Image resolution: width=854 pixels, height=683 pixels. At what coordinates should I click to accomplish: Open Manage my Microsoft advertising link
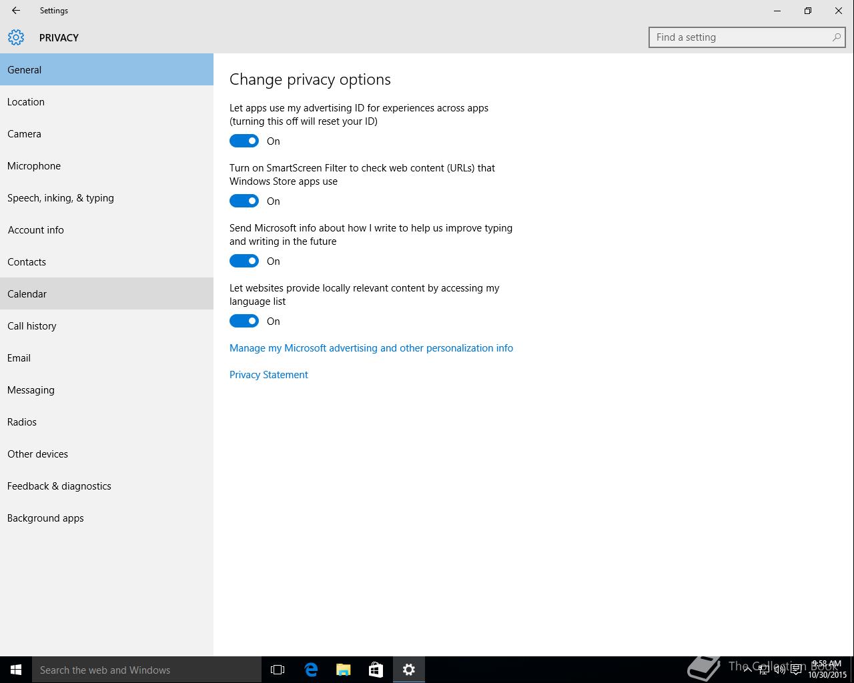click(371, 348)
